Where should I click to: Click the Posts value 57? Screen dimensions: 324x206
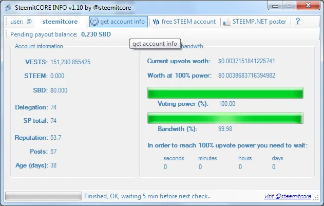[53, 152]
